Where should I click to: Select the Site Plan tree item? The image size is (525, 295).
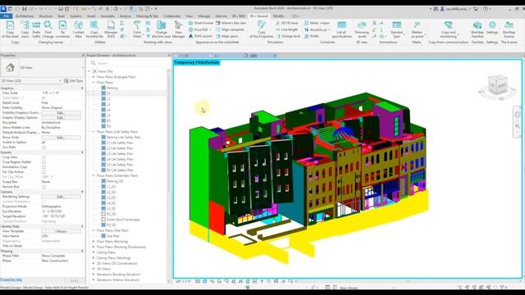tap(113, 236)
